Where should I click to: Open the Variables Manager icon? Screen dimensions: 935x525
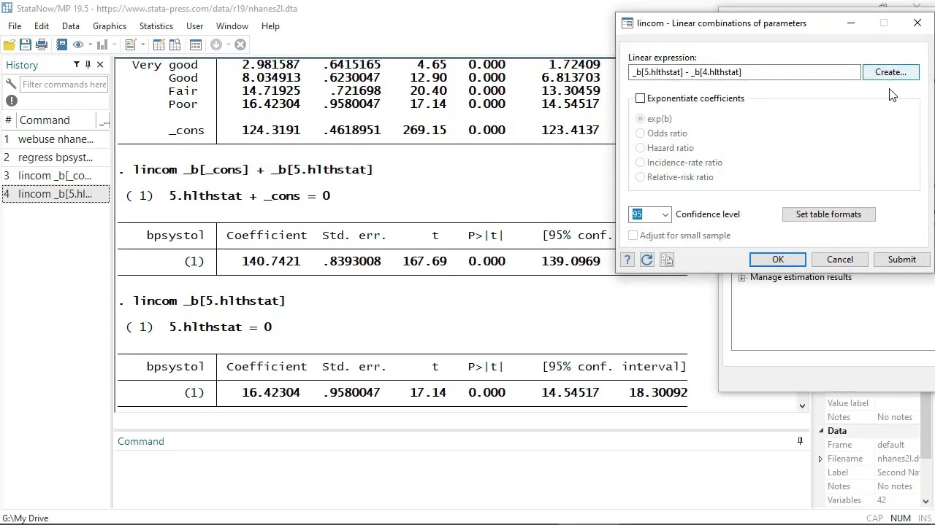[x=196, y=44]
